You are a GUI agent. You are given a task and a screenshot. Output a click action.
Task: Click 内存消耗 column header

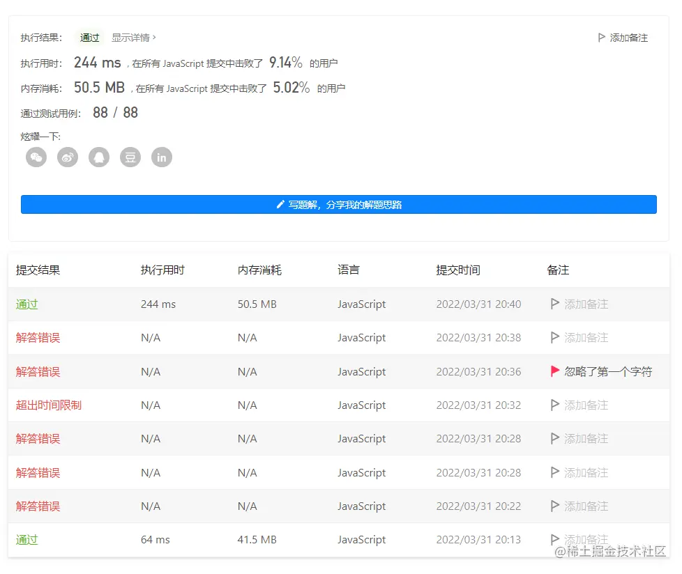point(259,270)
